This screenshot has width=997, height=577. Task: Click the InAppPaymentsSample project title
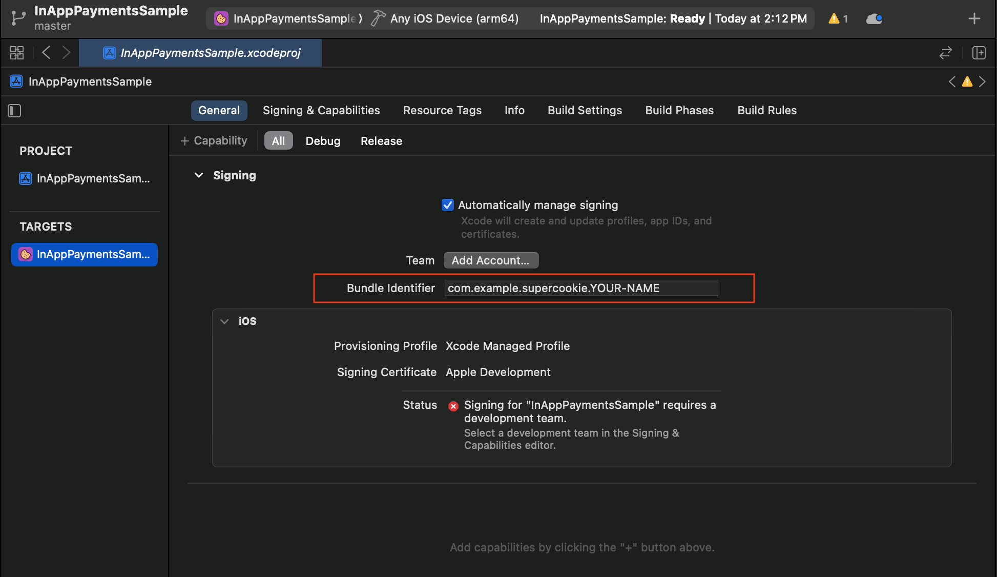(111, 11)
